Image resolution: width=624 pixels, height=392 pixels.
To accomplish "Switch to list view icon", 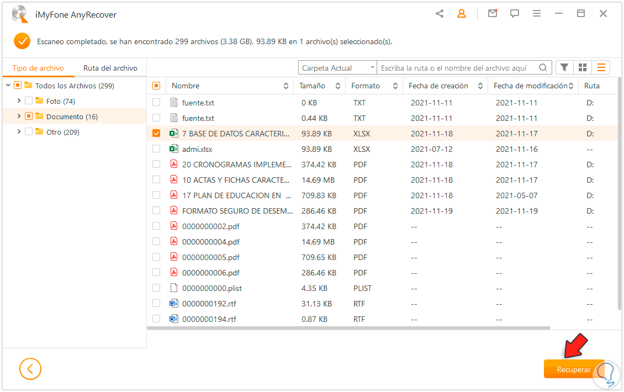I will point(601,67).
